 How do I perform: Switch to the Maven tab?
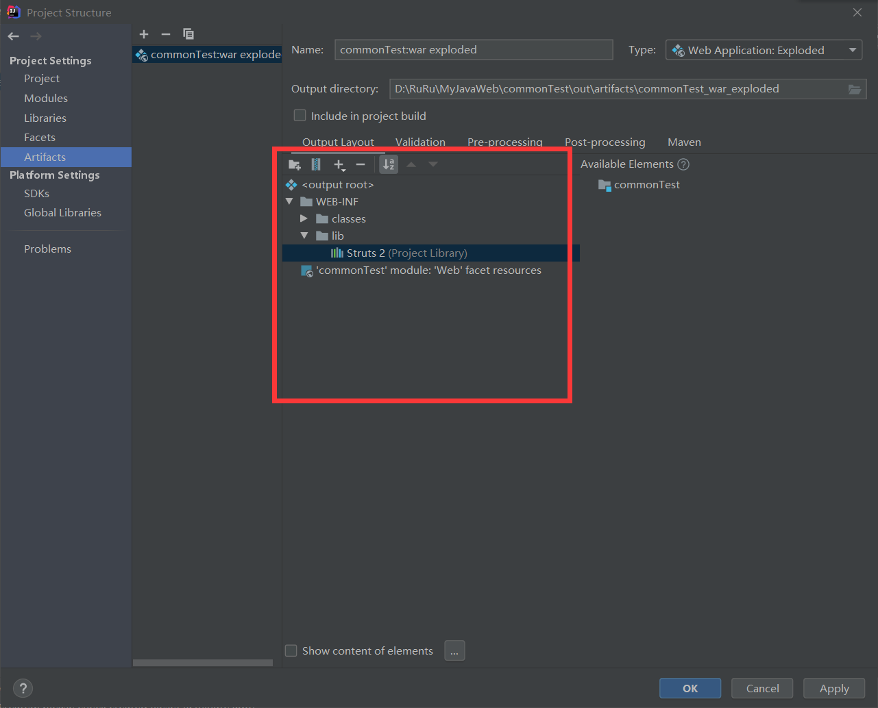684,142
